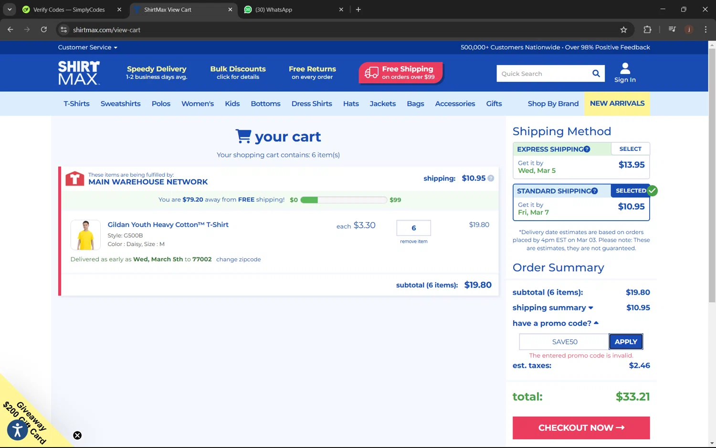This screenshot has width=716, height=448.
Task: Open the Polos category
Action: click(x=161, y=104)
